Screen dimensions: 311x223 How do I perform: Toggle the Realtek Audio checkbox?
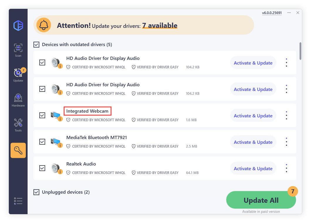(42, 168)
